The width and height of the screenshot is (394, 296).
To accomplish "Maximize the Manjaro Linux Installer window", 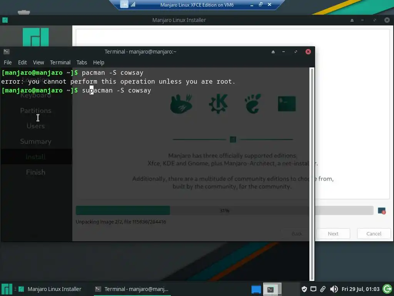I will coord(375,20).
